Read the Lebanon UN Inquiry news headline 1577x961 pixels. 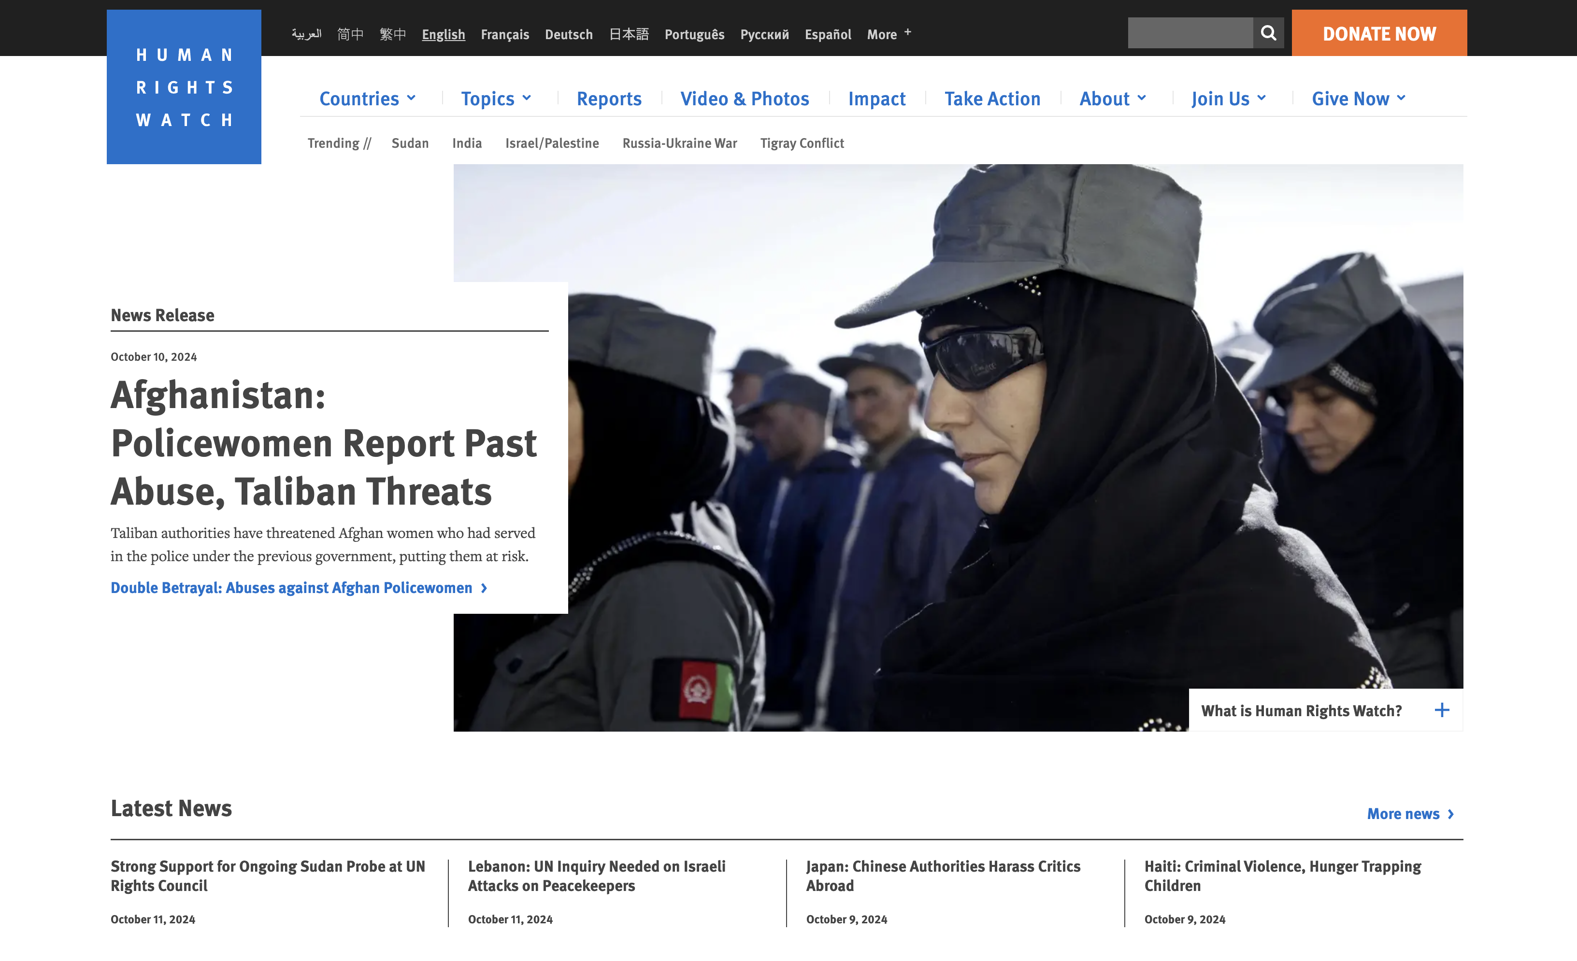(597, 876)
